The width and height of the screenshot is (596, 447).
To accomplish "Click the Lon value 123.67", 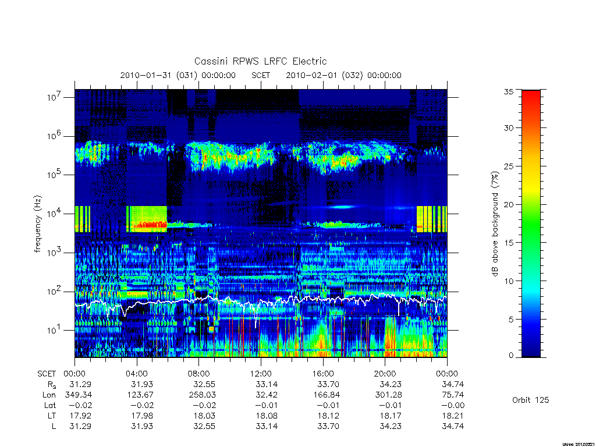I will 140,395.
